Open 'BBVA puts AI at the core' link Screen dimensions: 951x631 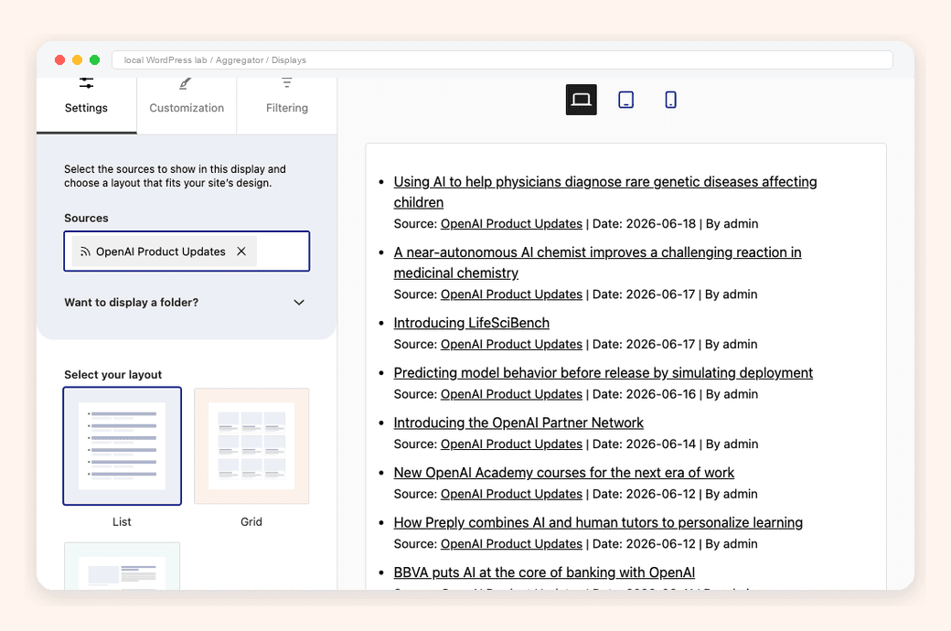(x=544, y=572)
